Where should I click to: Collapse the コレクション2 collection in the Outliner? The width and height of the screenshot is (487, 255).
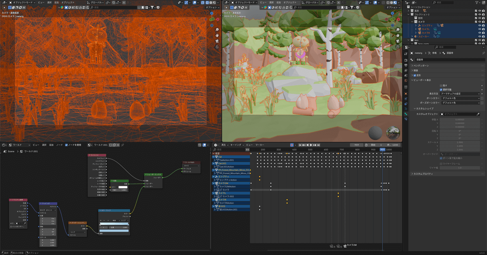click(408, 14)
